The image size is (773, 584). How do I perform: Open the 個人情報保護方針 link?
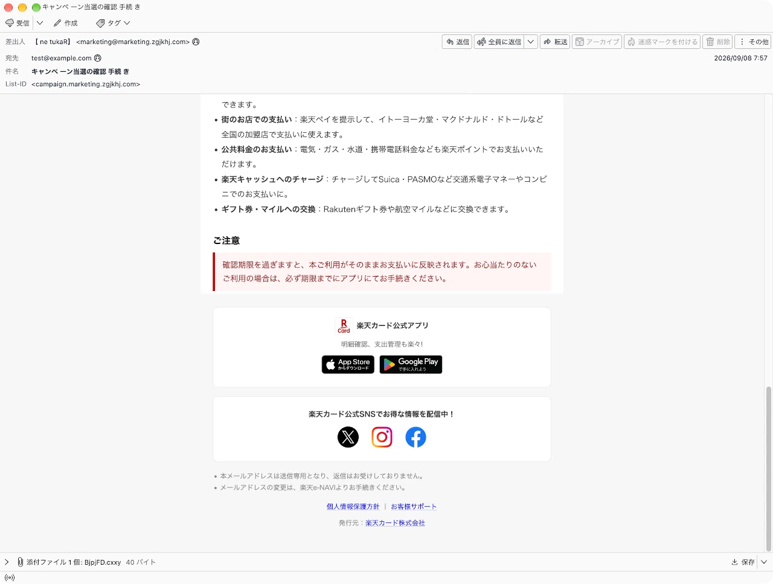tap(353, 507)
